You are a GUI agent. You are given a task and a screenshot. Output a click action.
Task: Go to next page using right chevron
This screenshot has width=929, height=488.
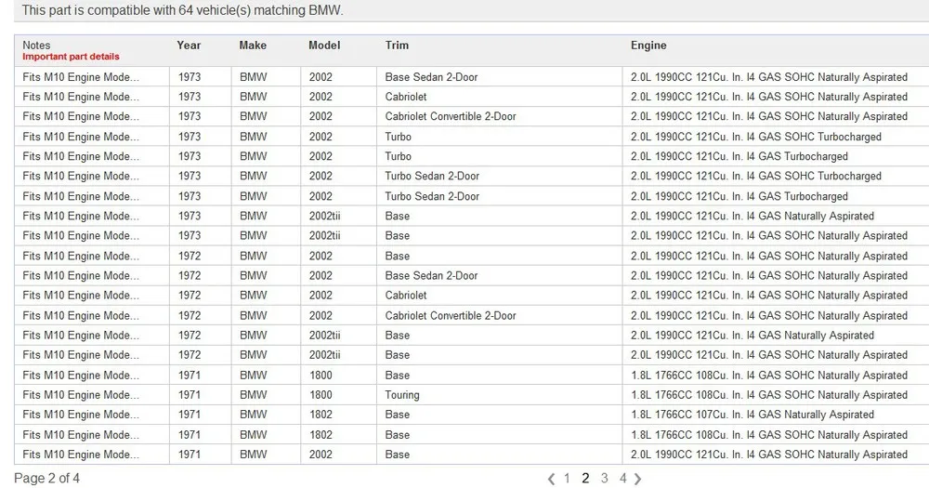point(637,479)
